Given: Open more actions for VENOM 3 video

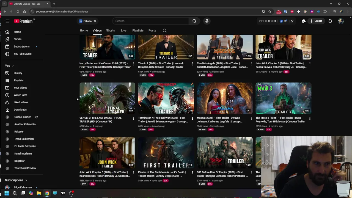Looking at the screenshot, I should 134,118.
